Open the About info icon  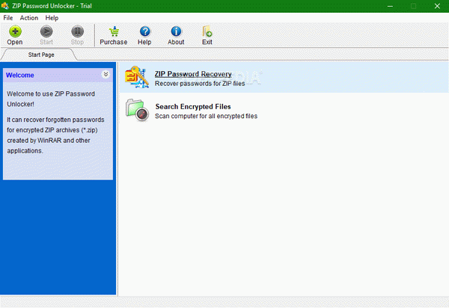click(176, 31)
